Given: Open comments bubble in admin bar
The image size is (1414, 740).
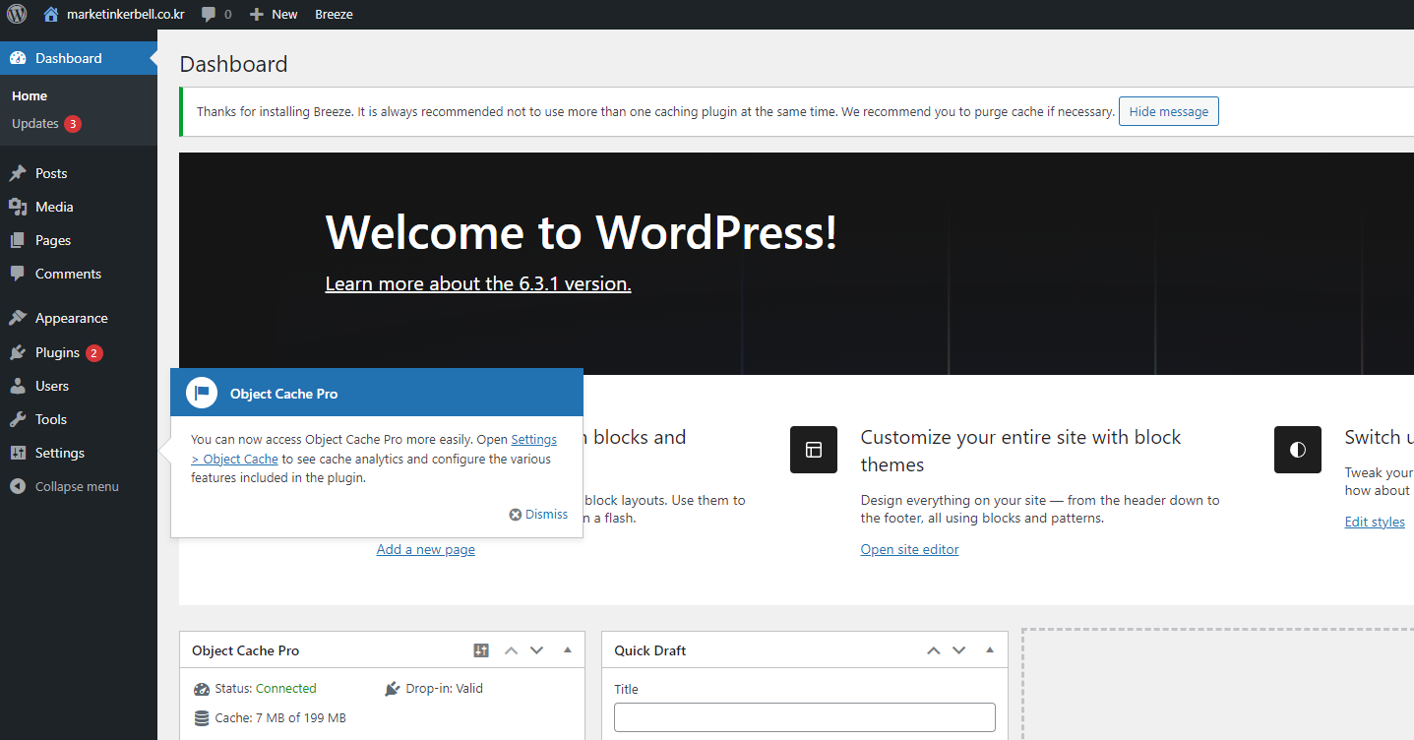Looking at the screenshot, I should pyautogui.click(x=216, y=14).
